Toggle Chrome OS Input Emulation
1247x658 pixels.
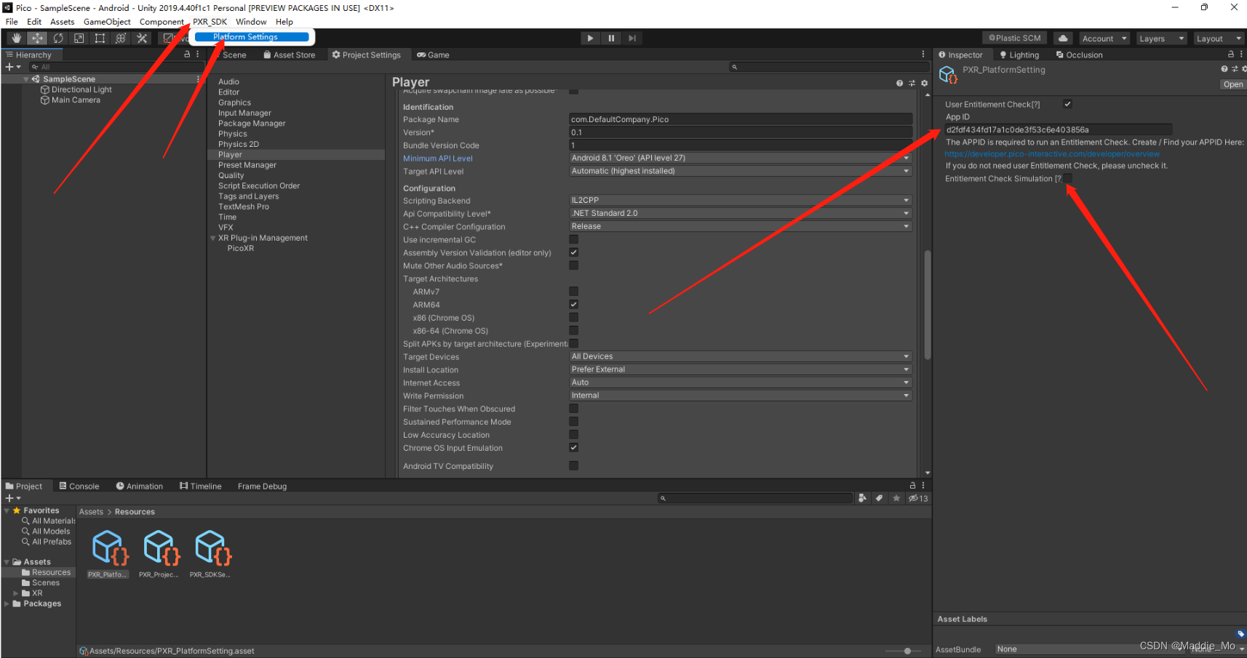pos(573,448)
